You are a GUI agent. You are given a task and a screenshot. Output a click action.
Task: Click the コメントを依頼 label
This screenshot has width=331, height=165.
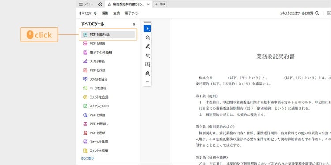click(x=99, y=150)
